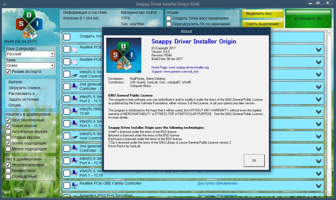Click the About dialog title bar
Screen dimensions: 336x200
(x=186, y=31)
